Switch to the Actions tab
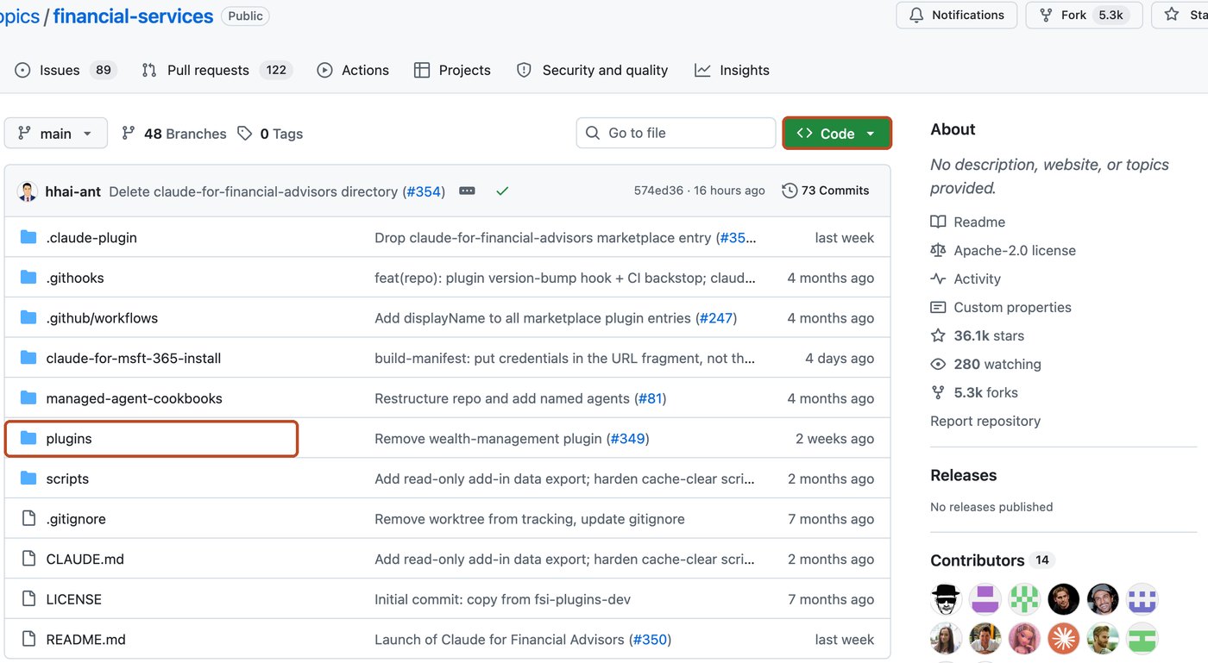This screenshot has height=663, width=1208. (353, 70)
